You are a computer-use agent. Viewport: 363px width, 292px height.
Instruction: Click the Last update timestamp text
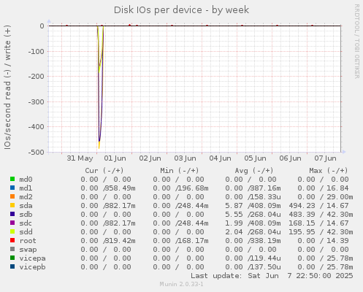point(272,276)
